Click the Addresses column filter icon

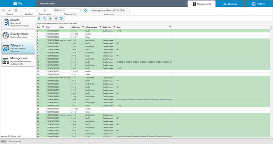pos(83,27)
